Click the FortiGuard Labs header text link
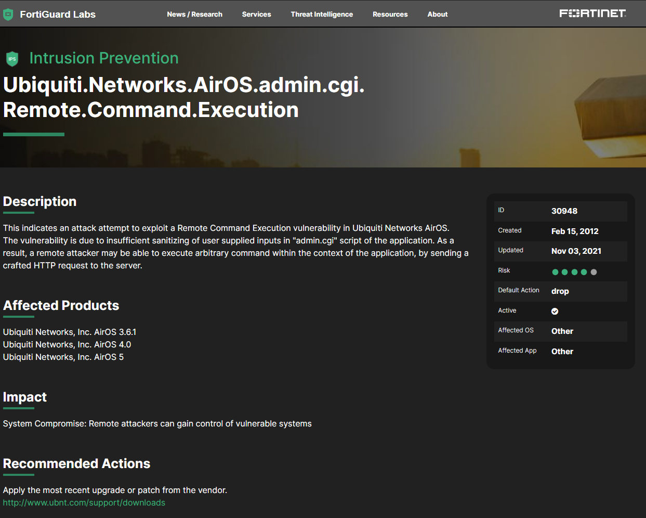The height and width of the screenshot is (518, 646). click(57, 14)
